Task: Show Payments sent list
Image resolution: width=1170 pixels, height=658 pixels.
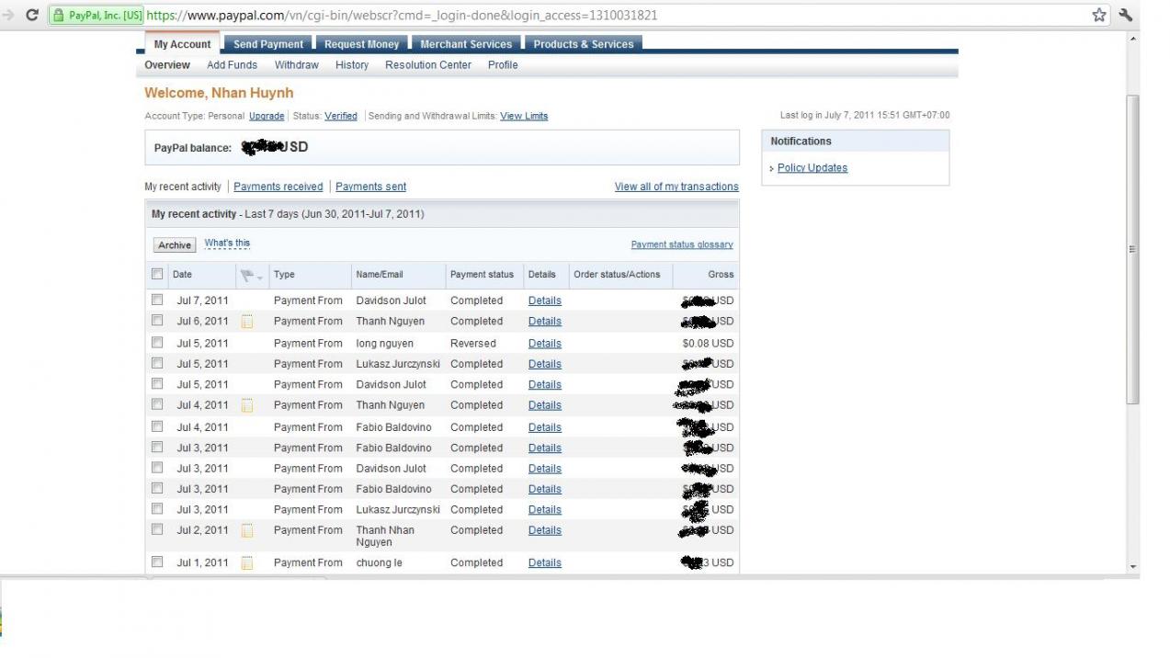Action: tap(370, 187)
